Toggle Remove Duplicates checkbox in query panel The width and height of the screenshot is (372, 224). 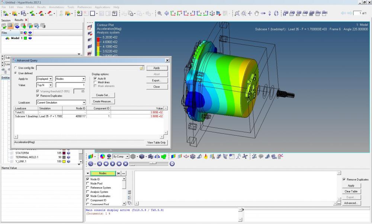[x=344, y=179]
